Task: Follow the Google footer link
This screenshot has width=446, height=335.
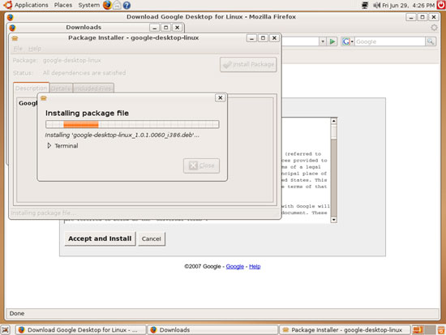Action: click(234, 266)
